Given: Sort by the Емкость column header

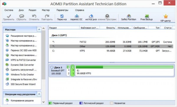Looking at the screenshot, I should (108, 28).
